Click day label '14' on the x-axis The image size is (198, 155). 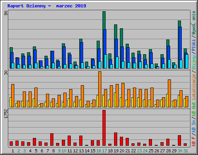point(87,151)
